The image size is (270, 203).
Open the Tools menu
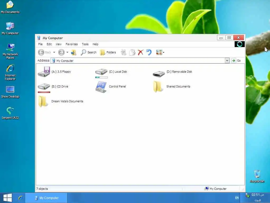[85, 44]
